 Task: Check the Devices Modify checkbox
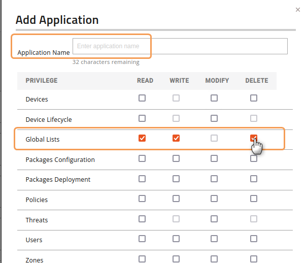tap(214, 98)
